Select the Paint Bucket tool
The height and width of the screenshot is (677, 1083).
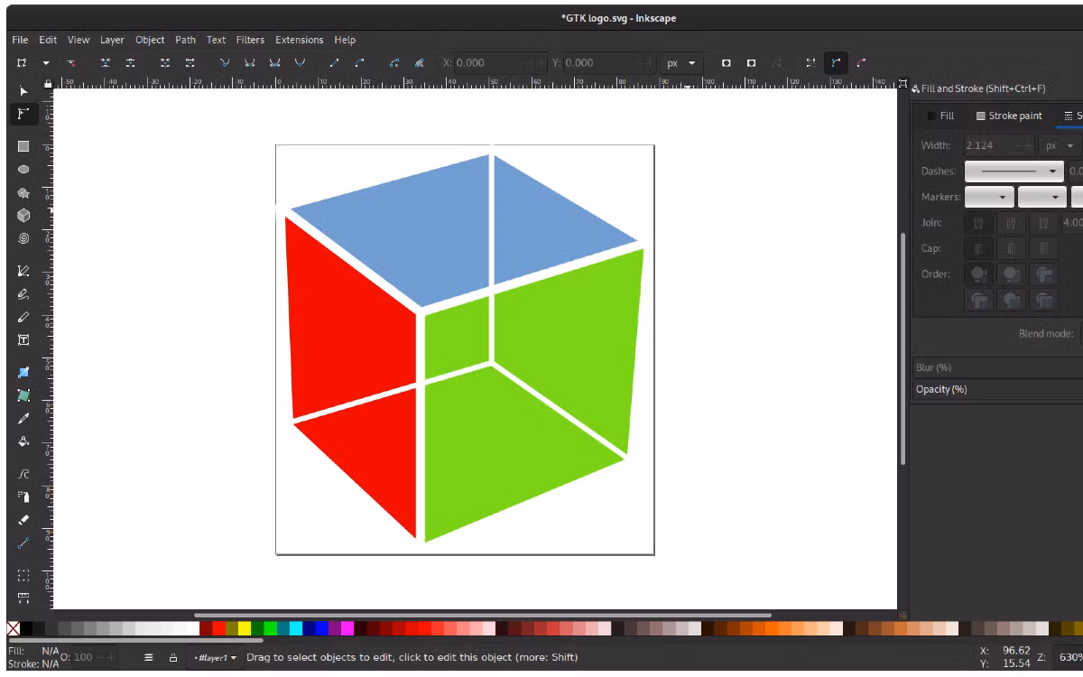coord(23,441)
